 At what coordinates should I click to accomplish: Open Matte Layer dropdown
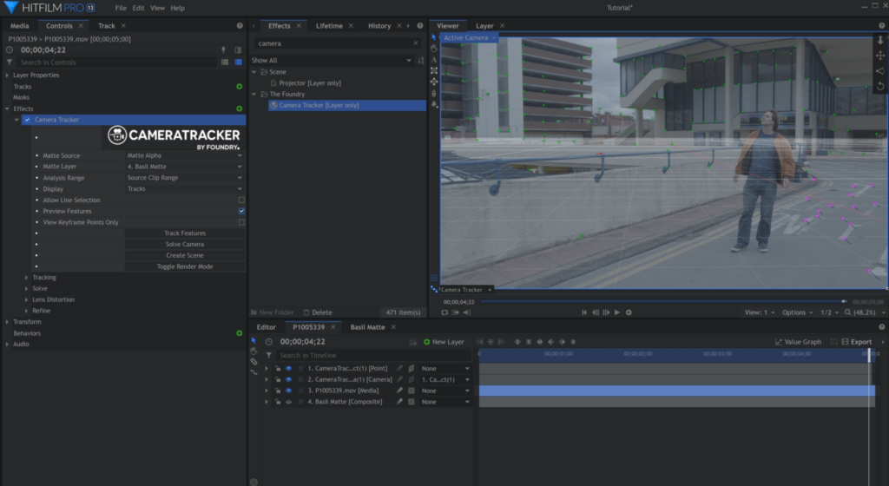(185, 167)
